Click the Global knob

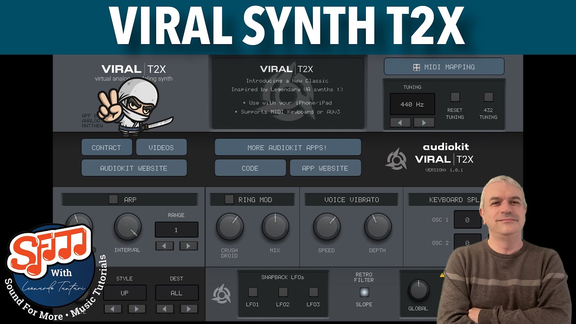point(418,290)
